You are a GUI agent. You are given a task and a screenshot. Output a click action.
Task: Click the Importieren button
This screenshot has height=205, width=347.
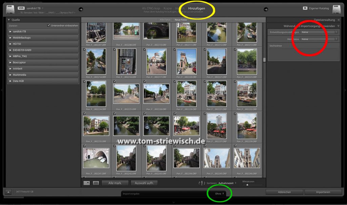point(323,192)
